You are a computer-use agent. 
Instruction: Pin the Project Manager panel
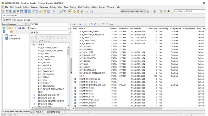(x=26, y=24)
